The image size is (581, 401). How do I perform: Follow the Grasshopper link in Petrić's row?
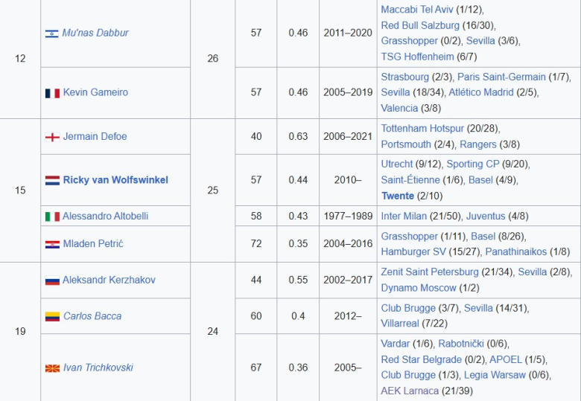coord(409,236)
